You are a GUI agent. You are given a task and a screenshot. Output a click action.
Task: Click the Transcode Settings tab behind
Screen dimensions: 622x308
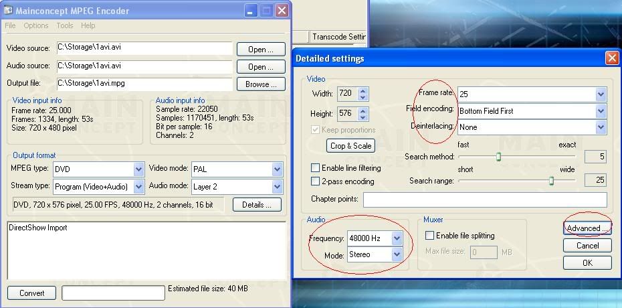pos(338,37)
